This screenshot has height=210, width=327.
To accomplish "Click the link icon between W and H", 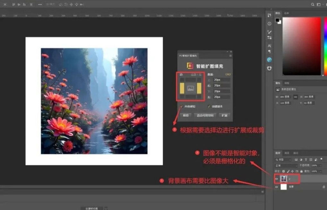I will 296,97.
